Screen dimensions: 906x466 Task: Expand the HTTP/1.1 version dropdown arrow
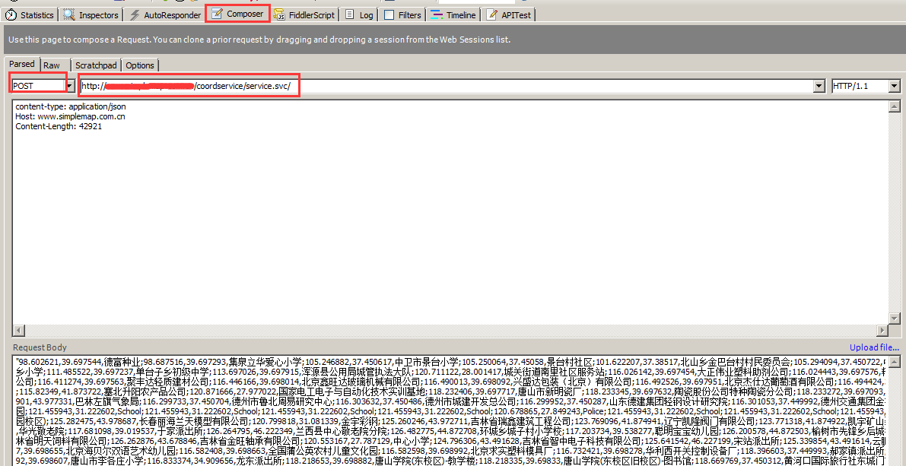(x=895, y=86)
